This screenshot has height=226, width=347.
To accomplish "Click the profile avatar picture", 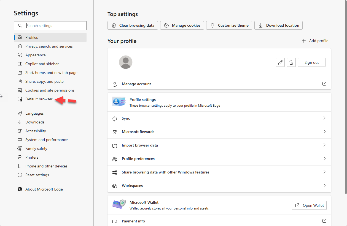I will point(126,62).
